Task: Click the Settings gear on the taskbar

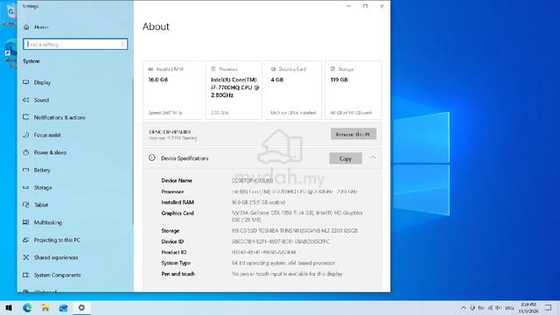Action: 81,307
